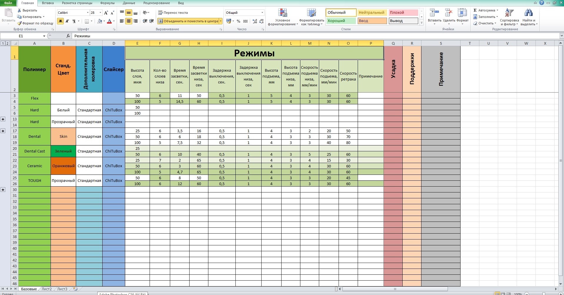Image resolution: width=564 pixels, height=295 pixels.
Task: Apply the Плохой cell style
Action: (403, 13)
